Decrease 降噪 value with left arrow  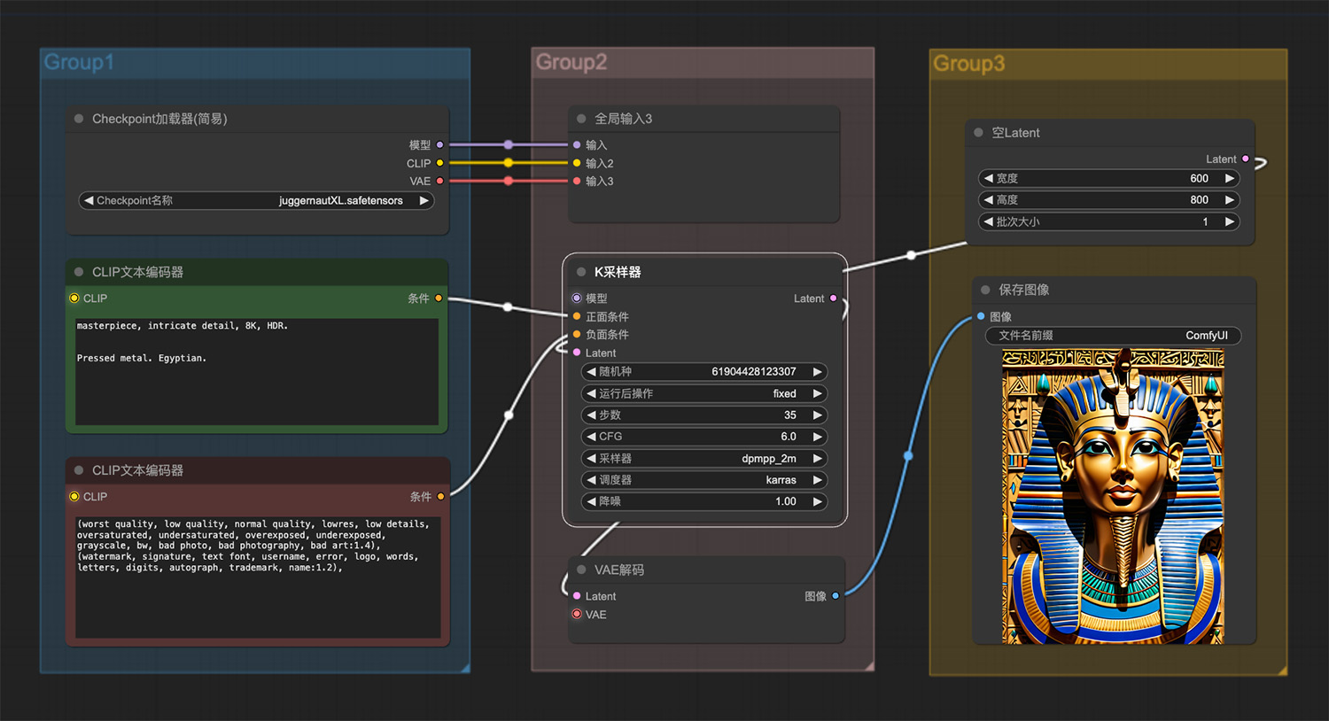(592, 501)
